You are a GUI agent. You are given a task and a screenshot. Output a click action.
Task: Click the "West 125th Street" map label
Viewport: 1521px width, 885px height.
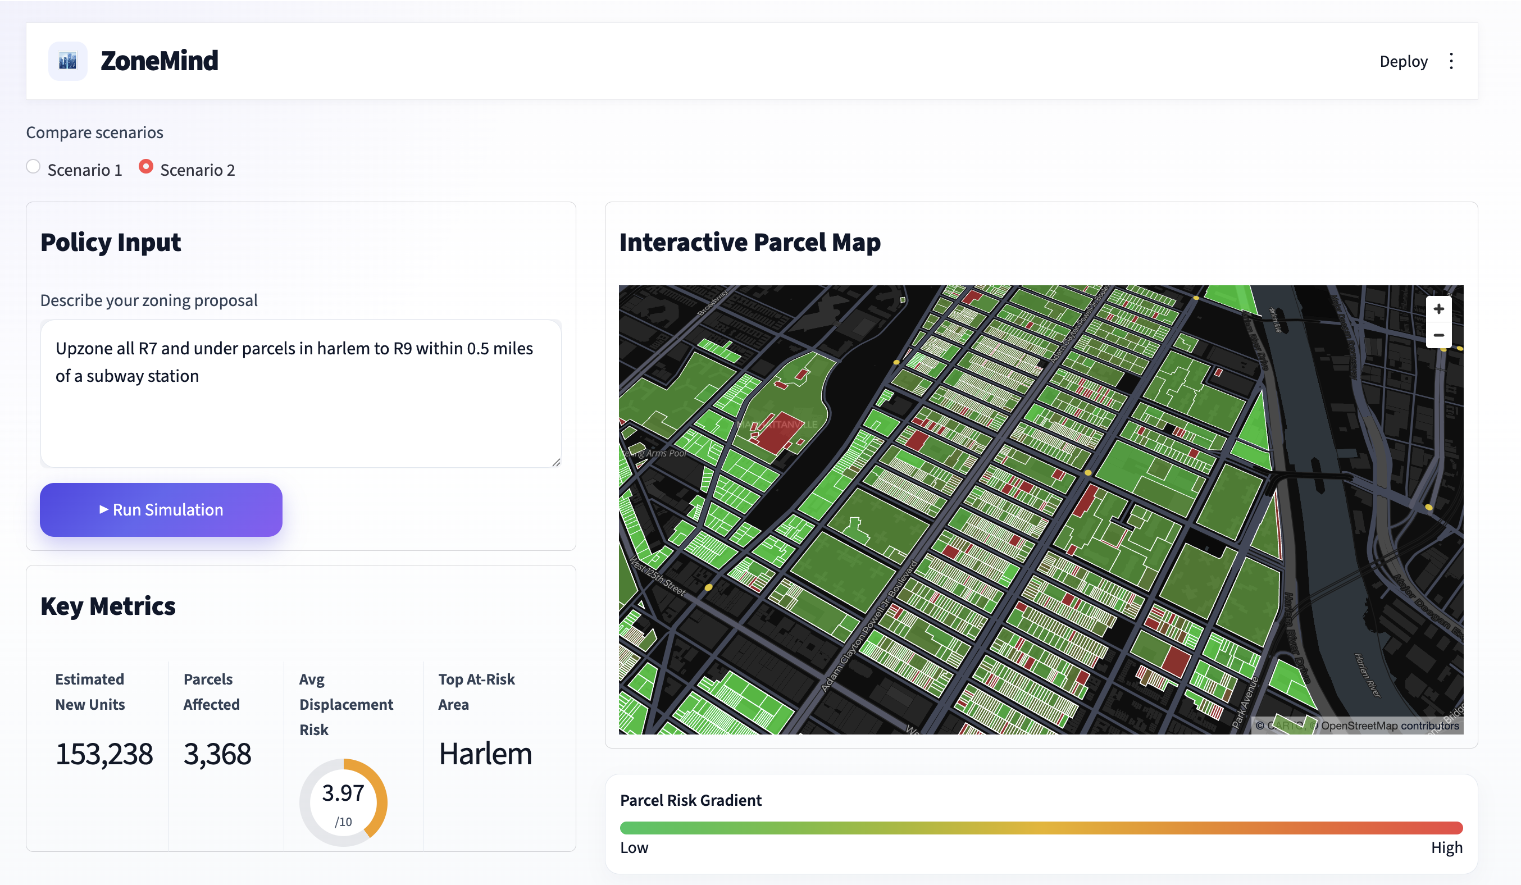658,577
